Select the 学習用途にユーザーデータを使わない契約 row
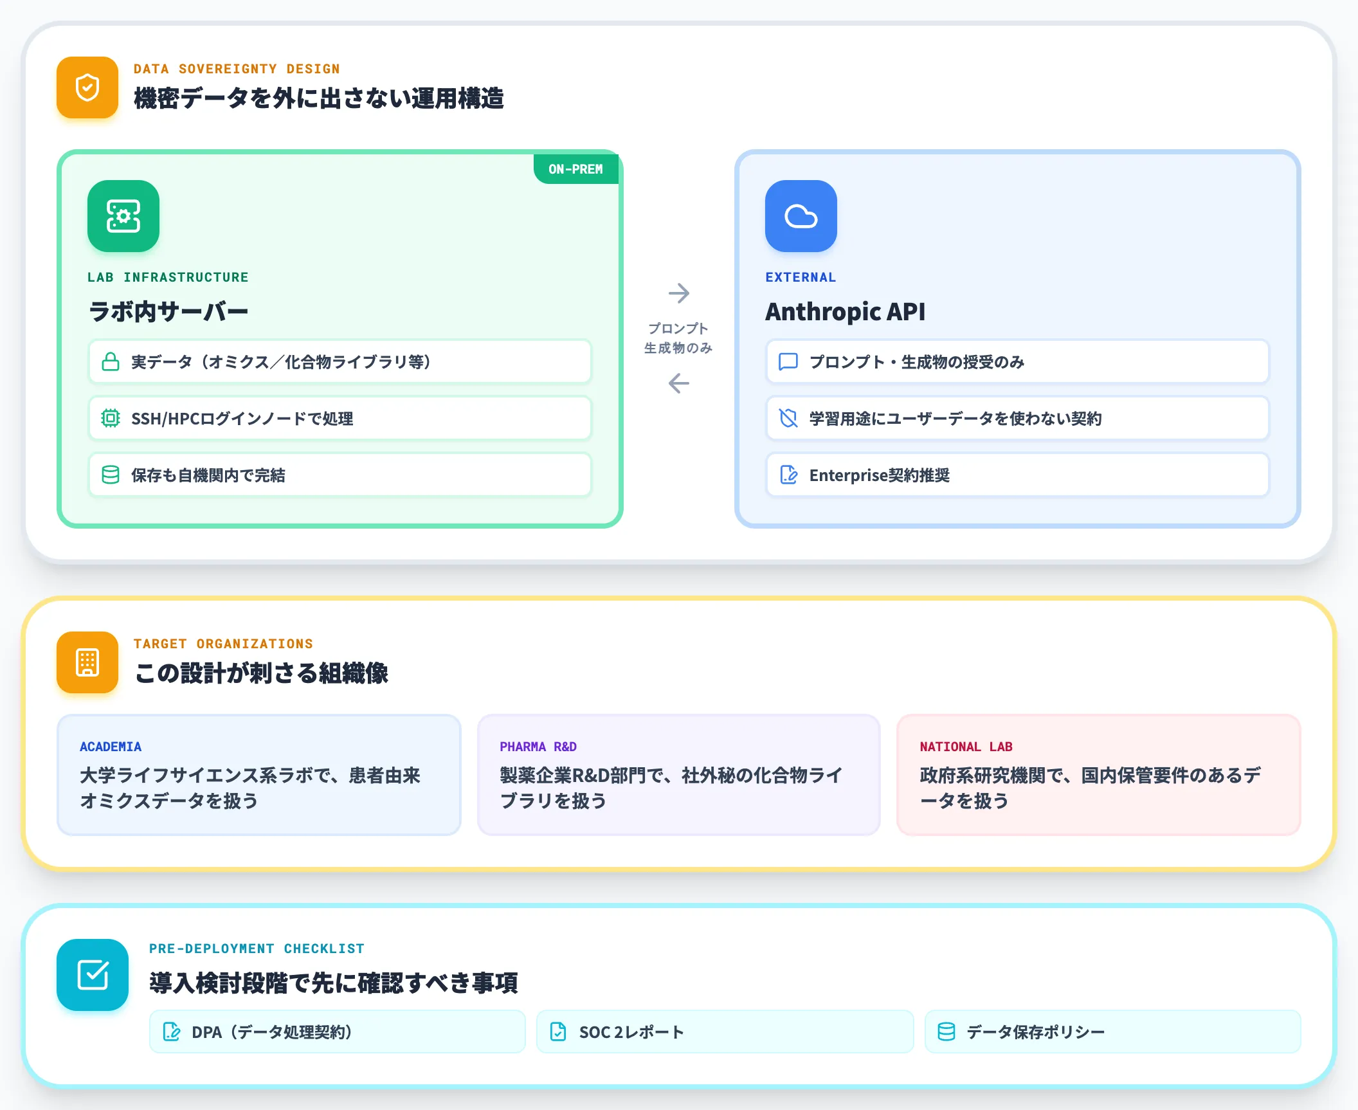The width and height of the screenshot is (1358, 1110). 1018,419
